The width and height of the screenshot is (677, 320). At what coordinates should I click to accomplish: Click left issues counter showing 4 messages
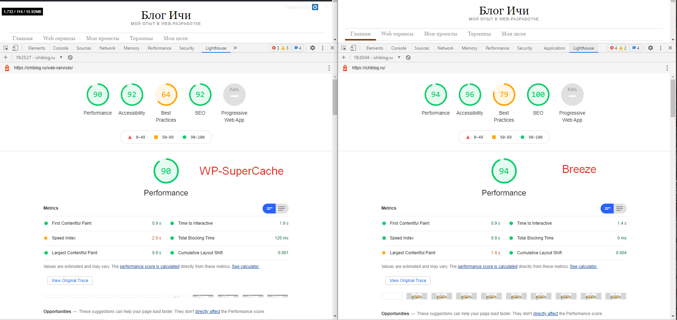point(298,48)
